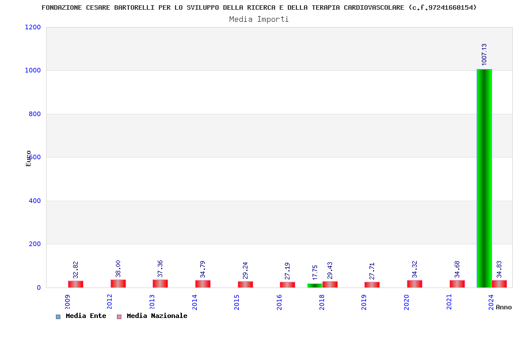Click the red bar labeled 34.83
Screen dimensions: 518x345
[x=499, y=284]
